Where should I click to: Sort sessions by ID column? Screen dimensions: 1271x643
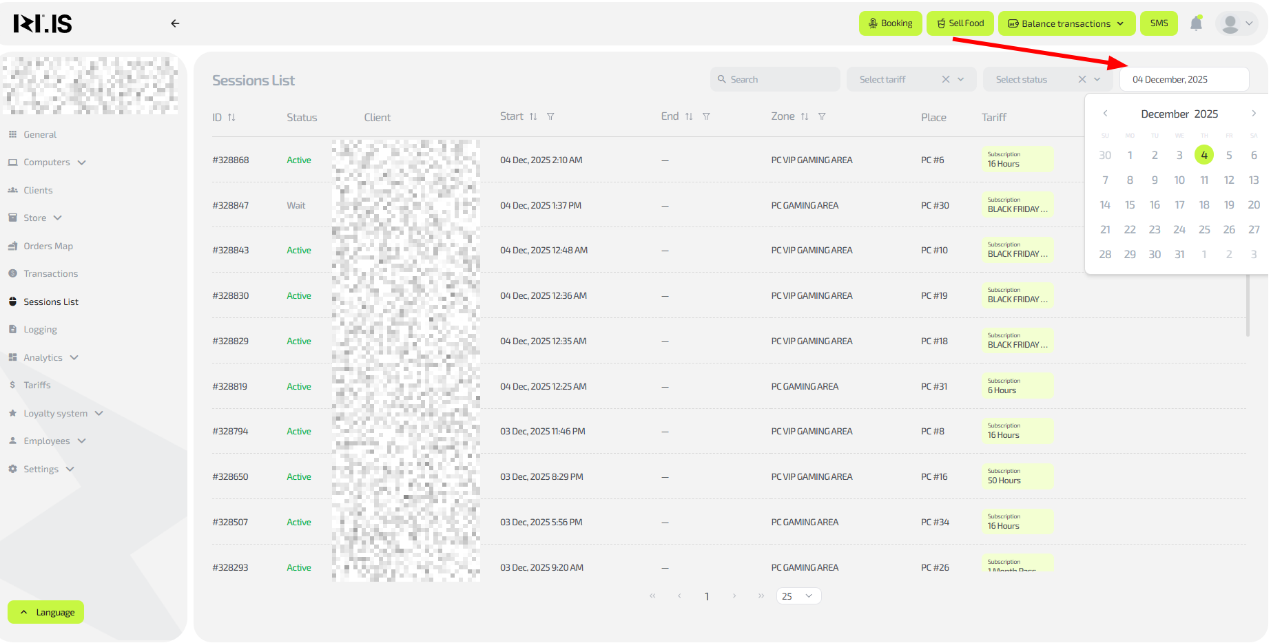231,118
